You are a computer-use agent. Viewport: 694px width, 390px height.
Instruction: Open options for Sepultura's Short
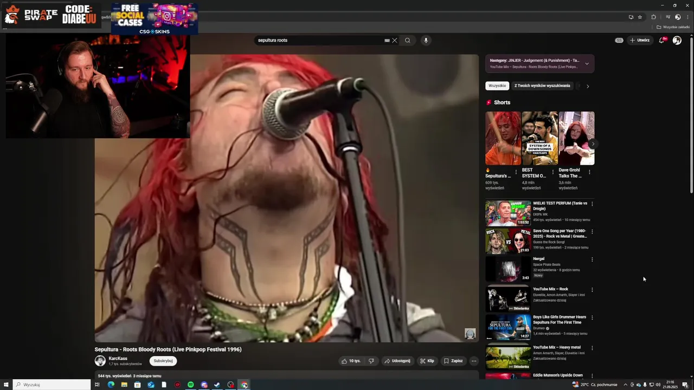(x=516, y=172)
